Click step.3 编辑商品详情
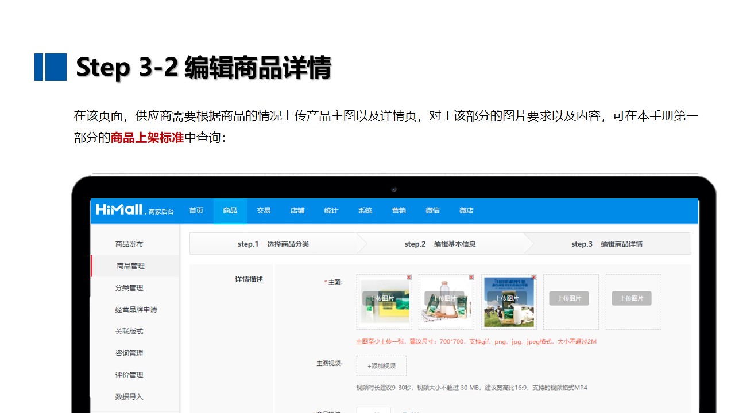 tap(607, 244)
